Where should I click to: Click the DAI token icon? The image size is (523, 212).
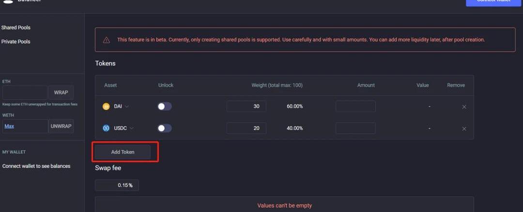click(106, 106)
